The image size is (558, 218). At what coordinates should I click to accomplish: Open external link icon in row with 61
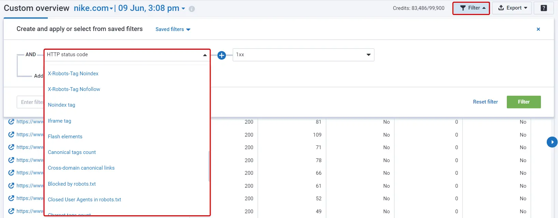(x=11, y=186)
